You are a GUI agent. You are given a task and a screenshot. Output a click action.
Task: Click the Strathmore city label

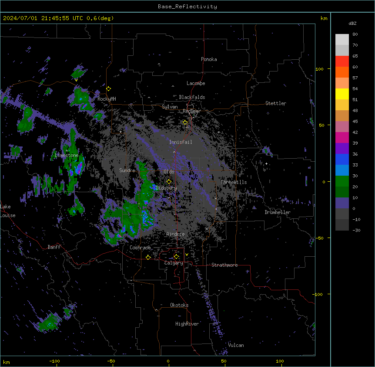point(224,265)
